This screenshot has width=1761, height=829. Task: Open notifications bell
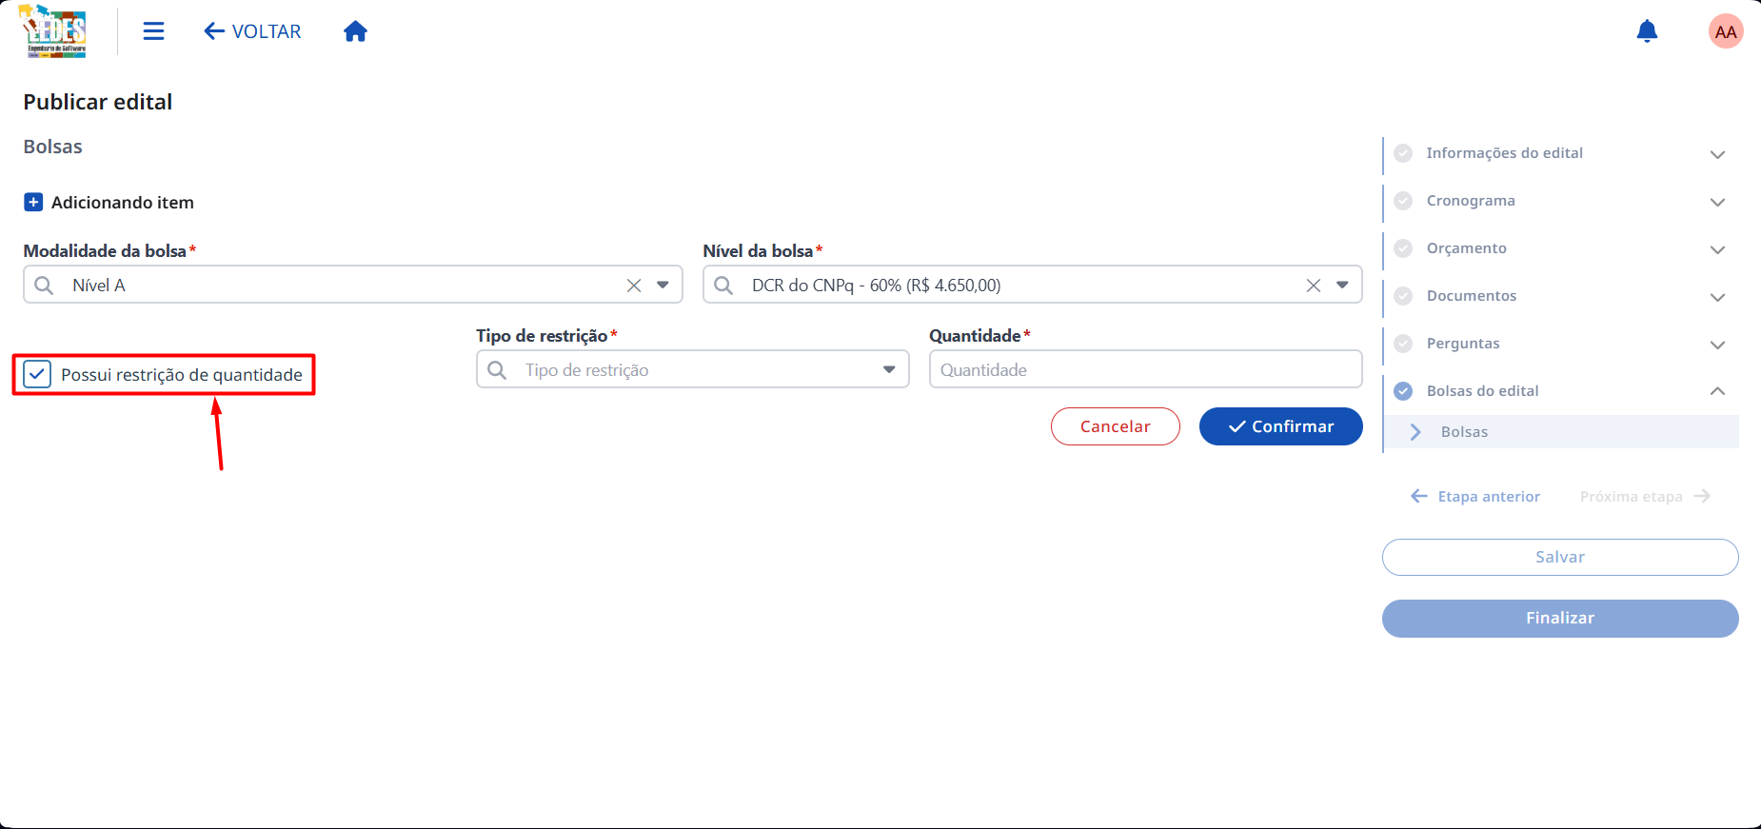(1647, 31)
